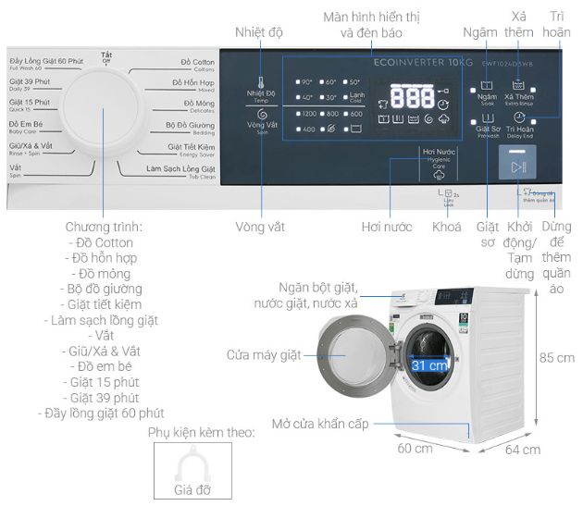The height and width of the screenshot is (506, 583).
Task: Click the delay clock icon on display
Action: tap(443, 105)
